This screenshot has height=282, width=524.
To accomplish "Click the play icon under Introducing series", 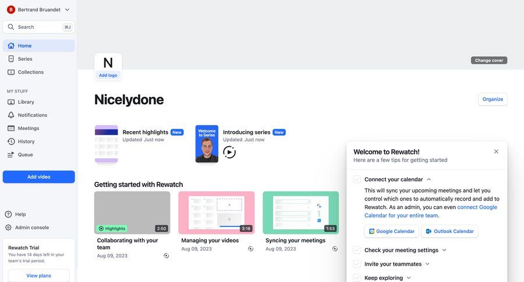I will click(x=229, y=152).
